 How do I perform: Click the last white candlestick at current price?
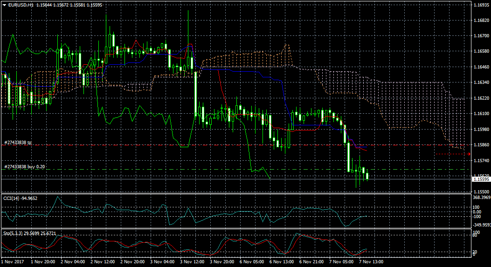367,176
